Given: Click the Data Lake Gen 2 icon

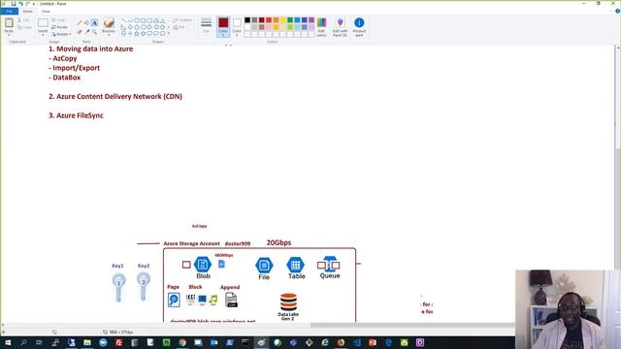Looking at the screenshot, I should (288, 302).
